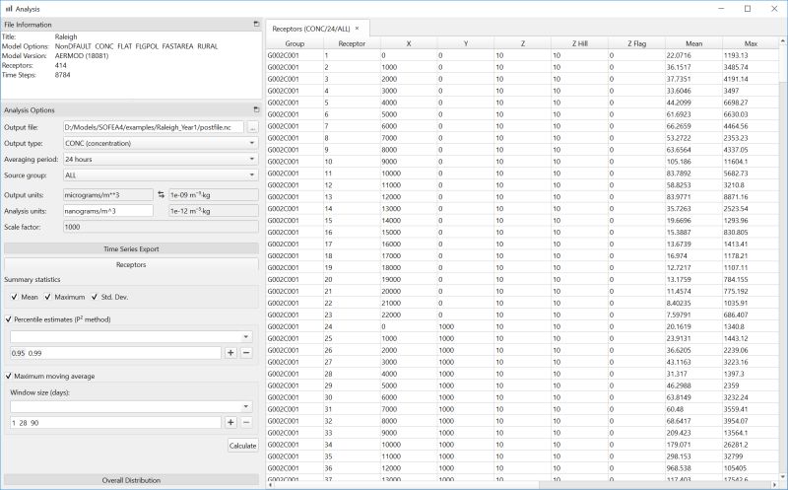The height and width of the screenshot is (490, 788).
Task: Sort by the Receptor column header
Action: [x=352, y=43]
